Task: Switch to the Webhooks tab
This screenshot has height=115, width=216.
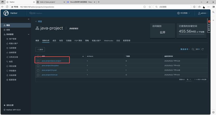Action: click(x=109, y=41)
